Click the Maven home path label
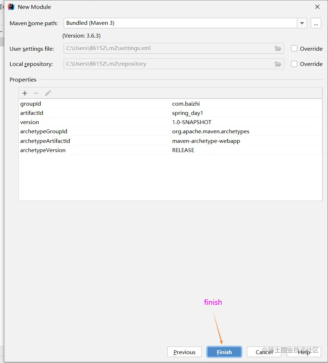 point(34,23)
